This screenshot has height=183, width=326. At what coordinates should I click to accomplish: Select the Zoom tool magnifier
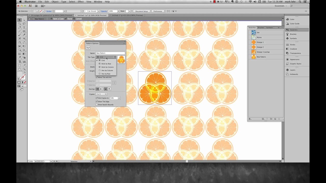tap(24, 69)
